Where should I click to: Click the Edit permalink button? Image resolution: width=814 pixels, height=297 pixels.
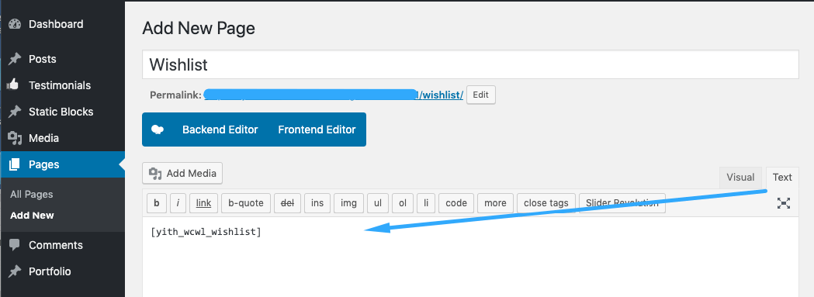(x=480, y=95)
